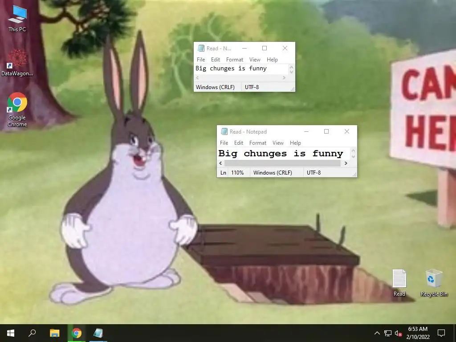Open Format menu in small Read window
The image size is (456, 342).
(234, 59)
